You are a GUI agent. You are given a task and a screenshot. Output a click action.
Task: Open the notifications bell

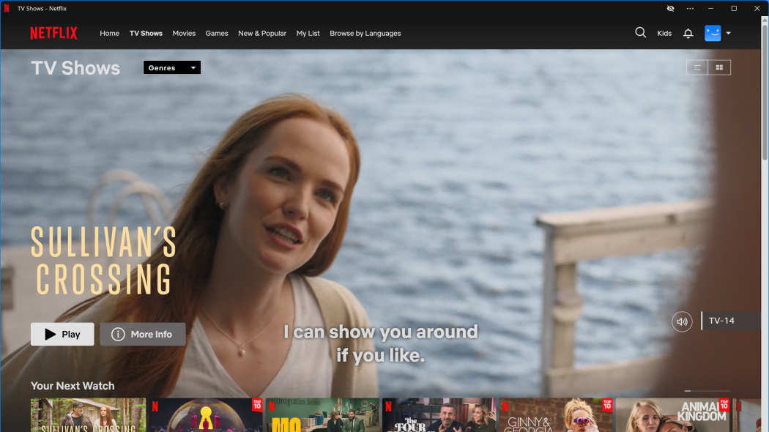pos(688,34)
